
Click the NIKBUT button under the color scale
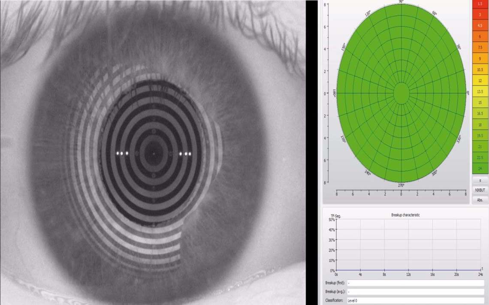tap(480, 190)
